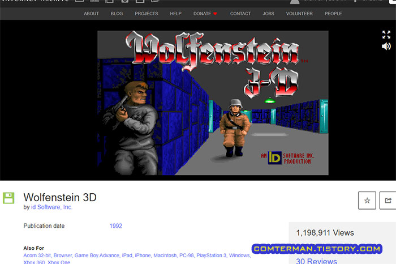Open the share options button

[388, 201]
